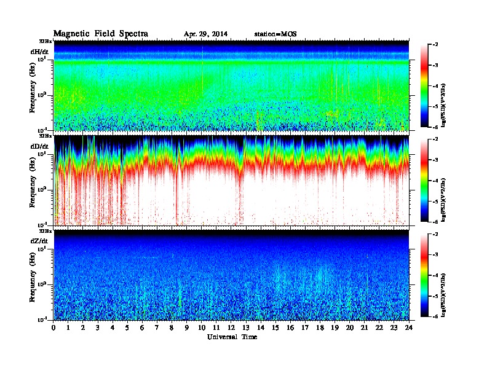Click the dZ/dt spectrogram plot

tap(231, 275)
